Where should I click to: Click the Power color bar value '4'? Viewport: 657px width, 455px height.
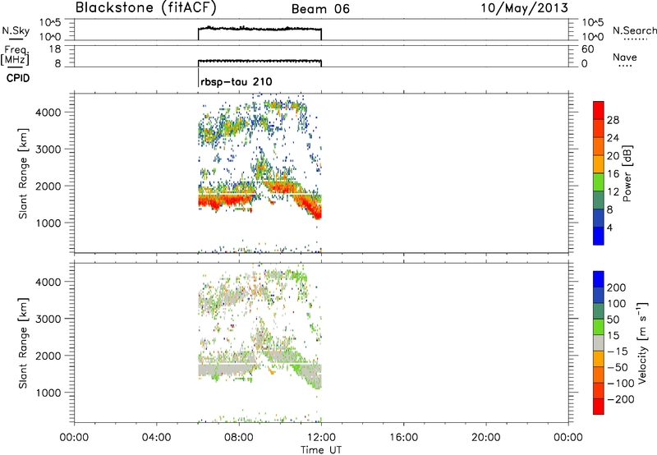click(x=609, y=227)
